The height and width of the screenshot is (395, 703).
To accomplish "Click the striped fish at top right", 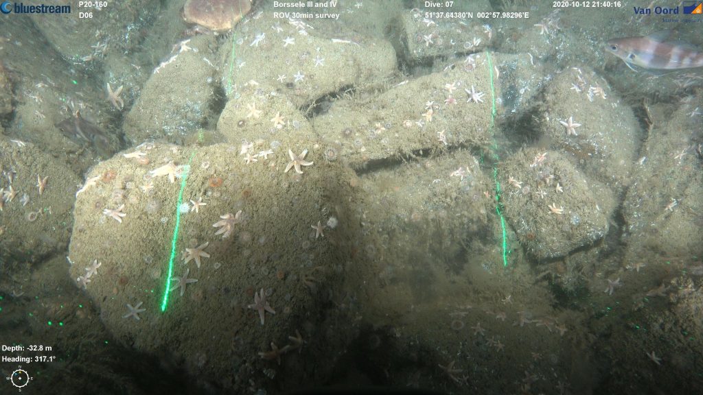I will [x=652, y=53].
